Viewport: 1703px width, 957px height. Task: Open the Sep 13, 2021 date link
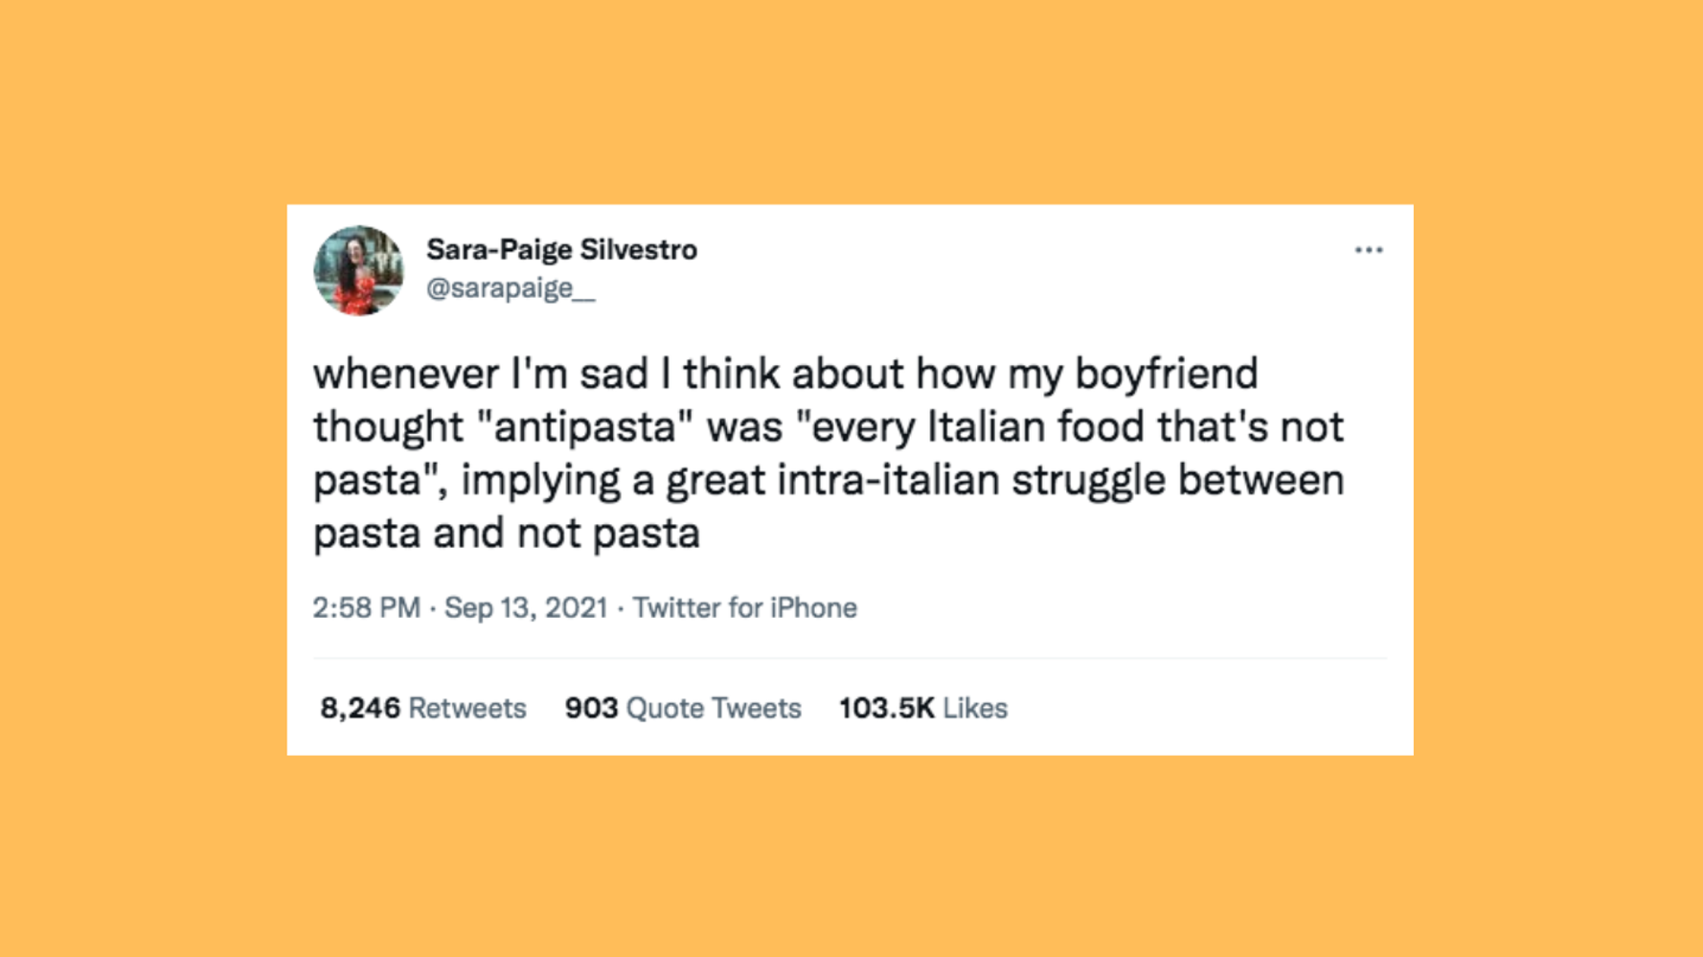(525, 607)
